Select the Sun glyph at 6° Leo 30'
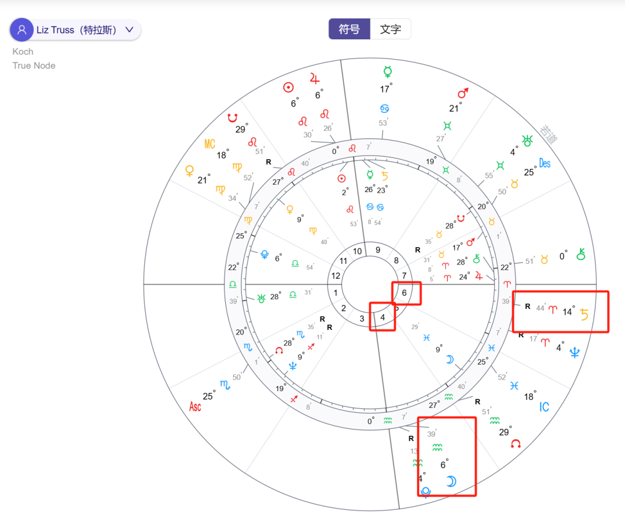This screenshot has width=625, height=515. (288, 87)
